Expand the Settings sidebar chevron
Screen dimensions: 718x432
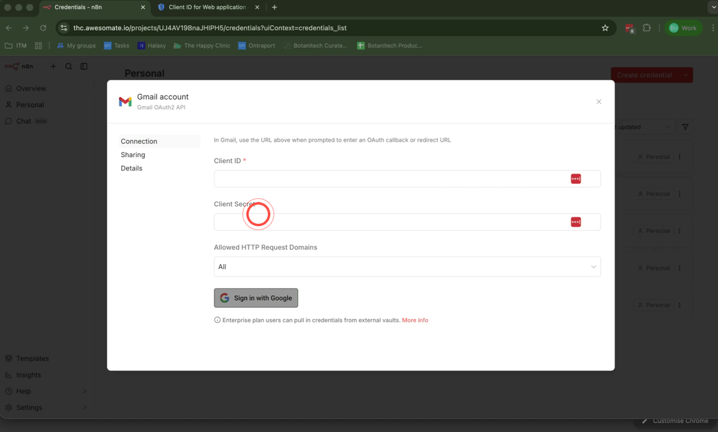(x=85, y=407)
